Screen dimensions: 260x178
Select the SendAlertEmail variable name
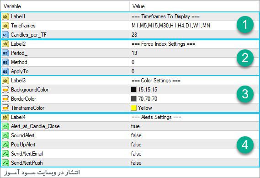27,154
